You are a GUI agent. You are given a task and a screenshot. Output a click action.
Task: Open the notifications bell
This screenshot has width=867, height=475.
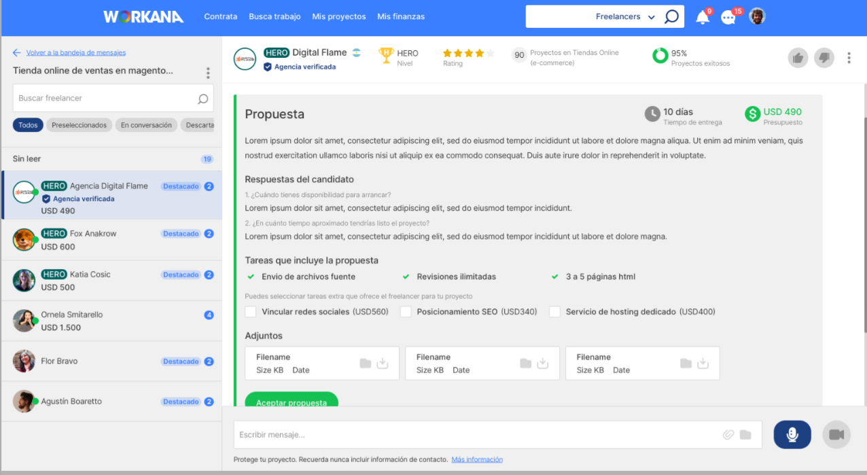pyautogui.click(x=703, y=18)
